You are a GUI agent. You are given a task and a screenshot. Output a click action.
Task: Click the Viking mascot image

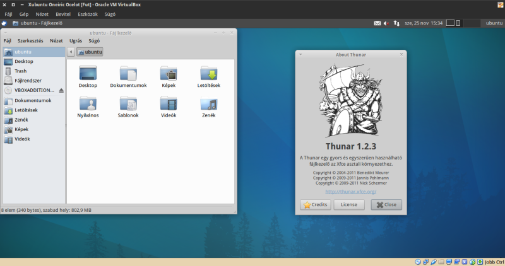click(x=351, y=100)
